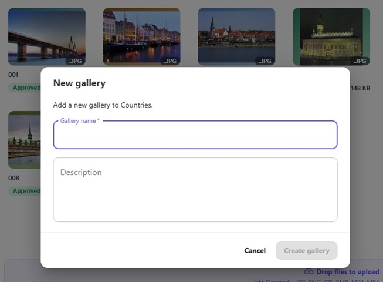
Task: Open the bridge photo thumbnail 001
Action: pyautogui.click(x=47, y=36)
